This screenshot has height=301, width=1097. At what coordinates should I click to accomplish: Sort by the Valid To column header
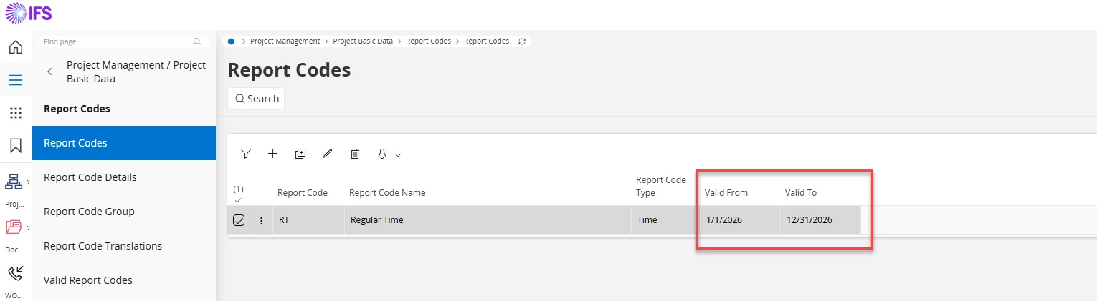click(x=801, y=193)
